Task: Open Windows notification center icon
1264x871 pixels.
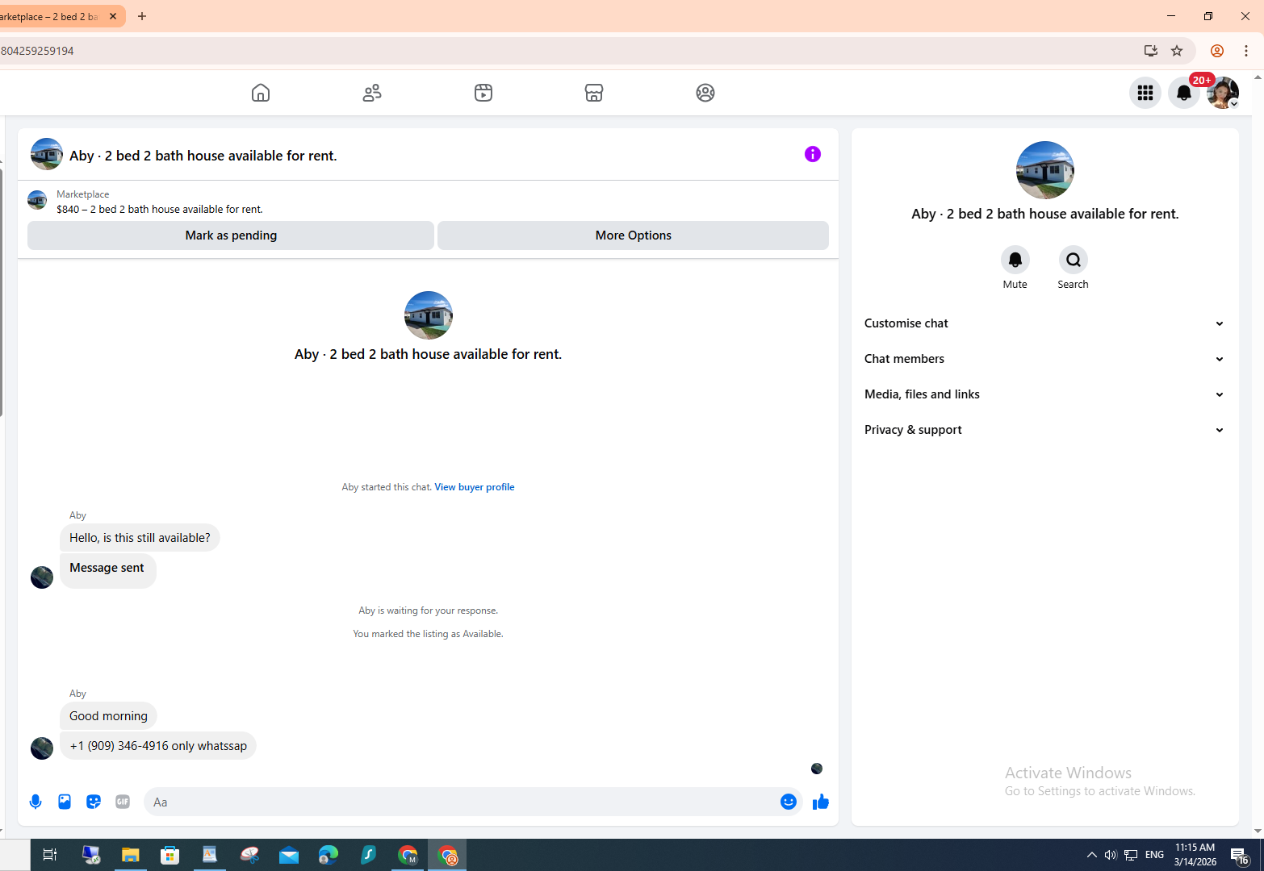Action: (1239, 855)
